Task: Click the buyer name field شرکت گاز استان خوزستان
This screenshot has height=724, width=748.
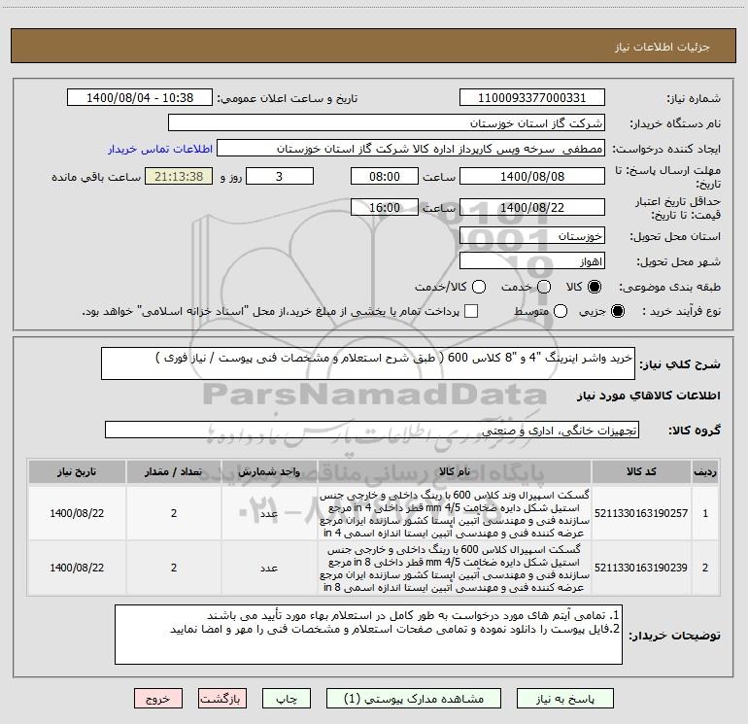Action: tap(387, 123)
